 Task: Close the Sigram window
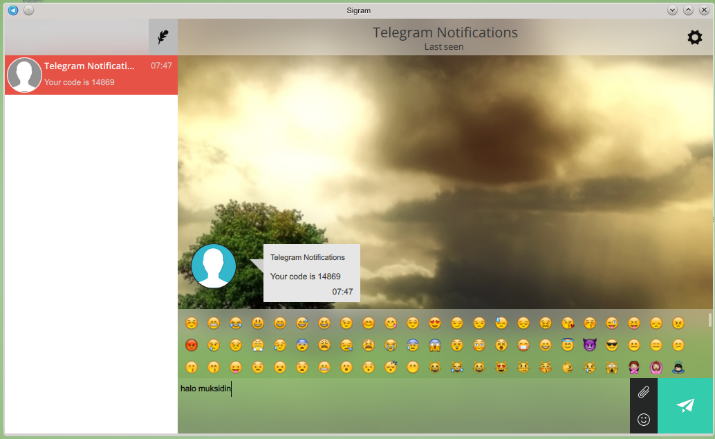pyautogui.click(x=704, y=10)
